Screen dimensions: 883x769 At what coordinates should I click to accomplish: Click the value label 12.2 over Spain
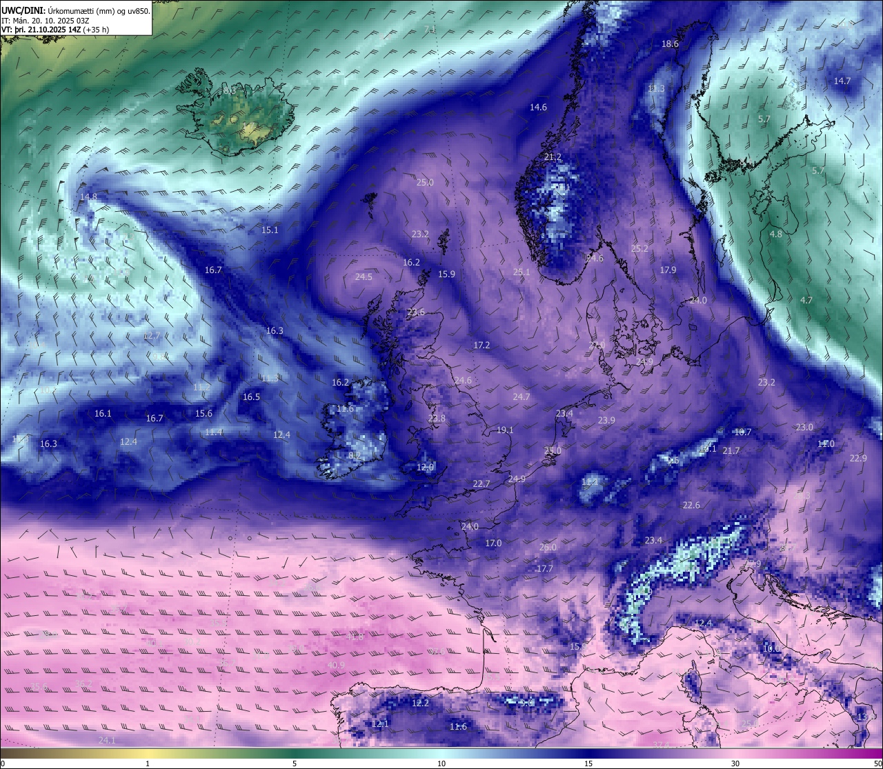pos(420,703)
